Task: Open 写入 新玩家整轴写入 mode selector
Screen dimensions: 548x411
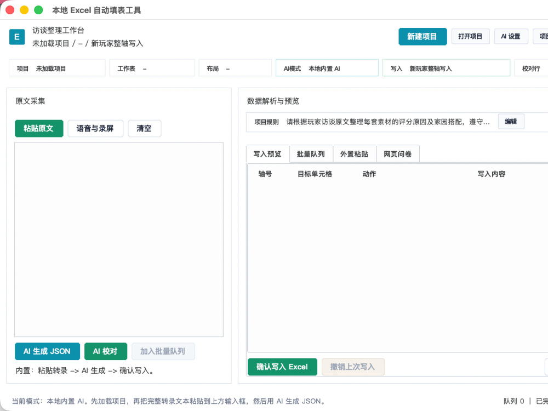Action: [x=446, y=68]
